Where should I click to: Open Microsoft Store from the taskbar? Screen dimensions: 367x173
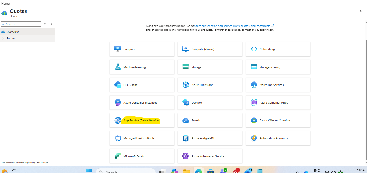click(x=210, y=171)
